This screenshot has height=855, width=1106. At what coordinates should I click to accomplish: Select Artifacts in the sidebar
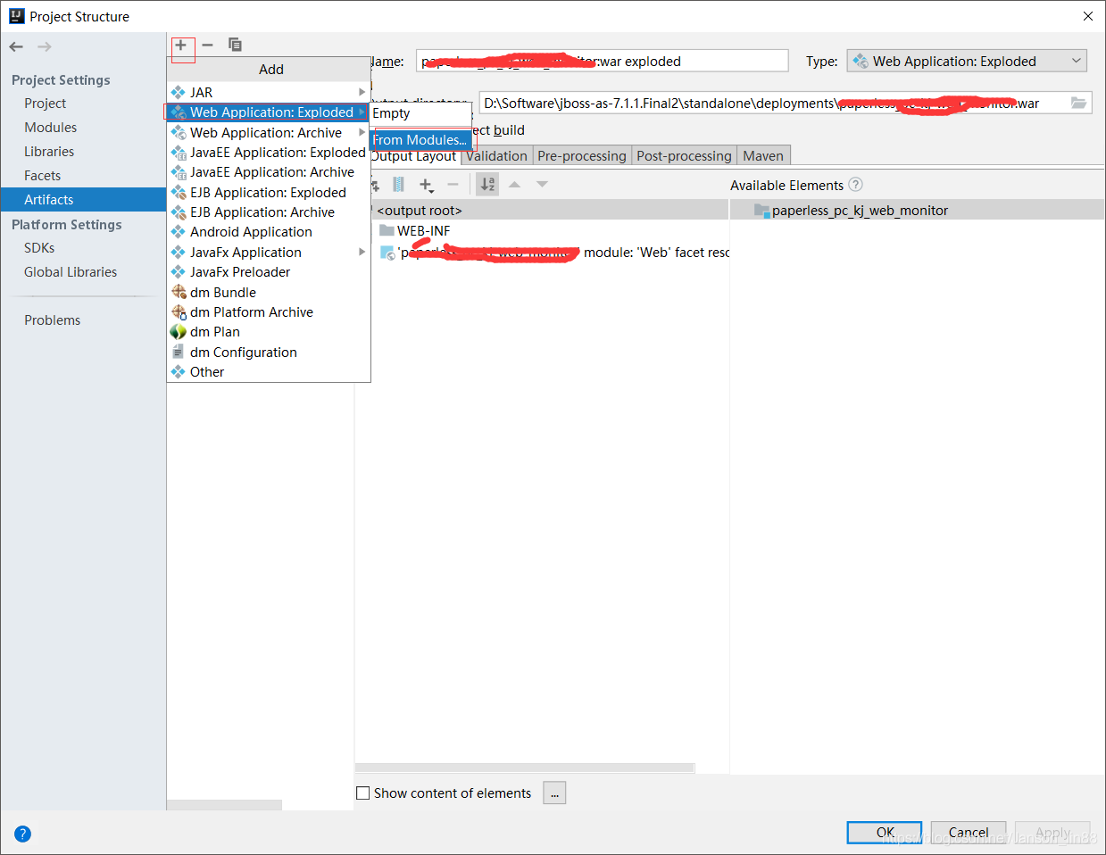click(x=83, y=200)
